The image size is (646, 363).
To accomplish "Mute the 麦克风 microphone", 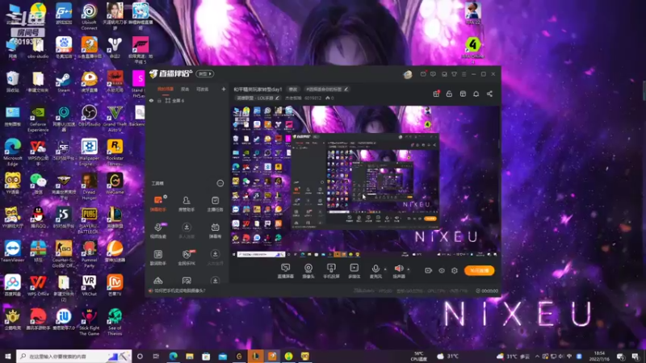I will tap(375, 271).
